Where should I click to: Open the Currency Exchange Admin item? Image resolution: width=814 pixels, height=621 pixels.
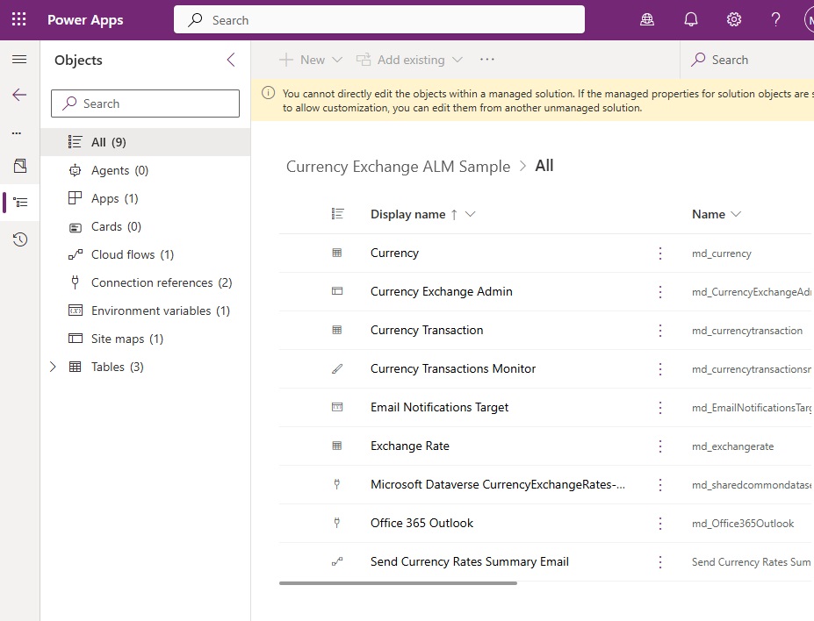coord(442,291)
